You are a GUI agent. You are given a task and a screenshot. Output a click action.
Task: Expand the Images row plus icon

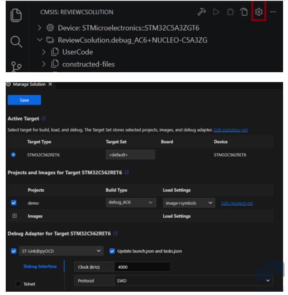[14, 216]
